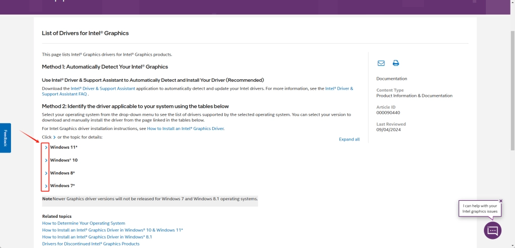Click the page vertical scrollbar thumb
The width and height of the screenshot is (515, 248).
(x=512, y=92)
